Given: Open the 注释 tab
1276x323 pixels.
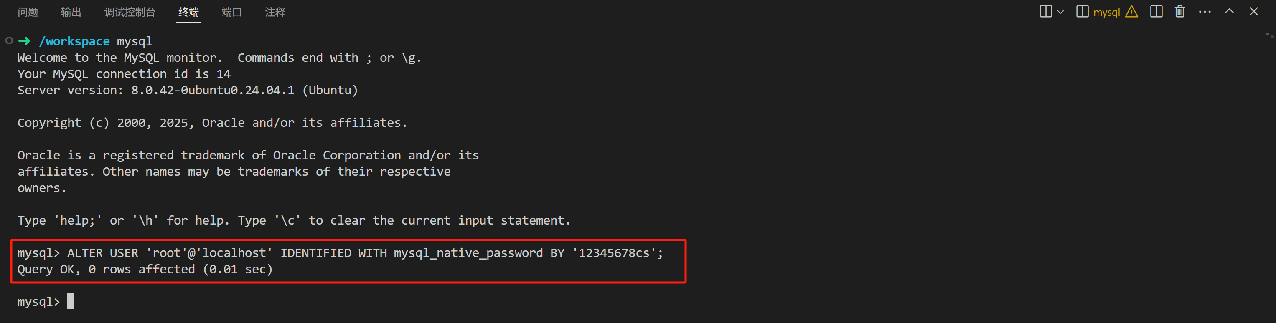Looking at the screenshot, I should click(275, 12).
